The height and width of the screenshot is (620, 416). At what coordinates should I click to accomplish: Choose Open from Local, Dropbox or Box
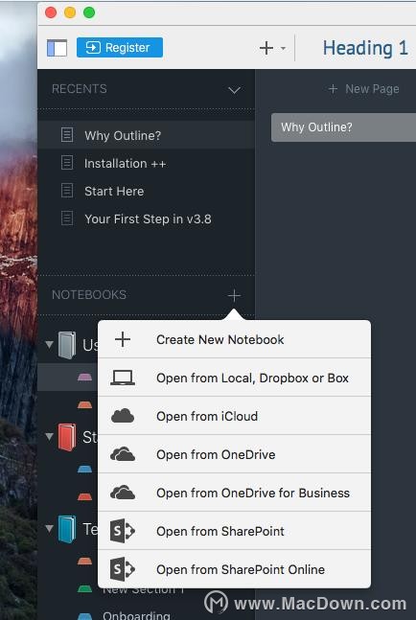(234, 378)
